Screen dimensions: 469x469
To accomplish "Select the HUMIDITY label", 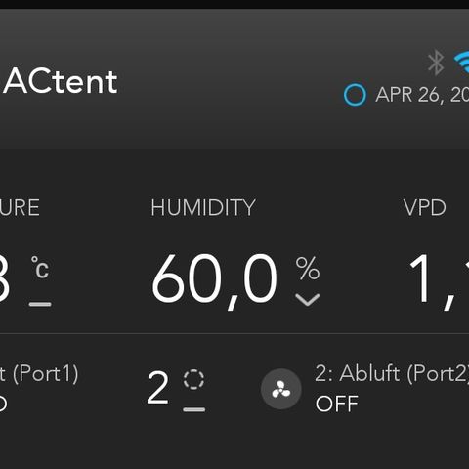I will (203, 207).
